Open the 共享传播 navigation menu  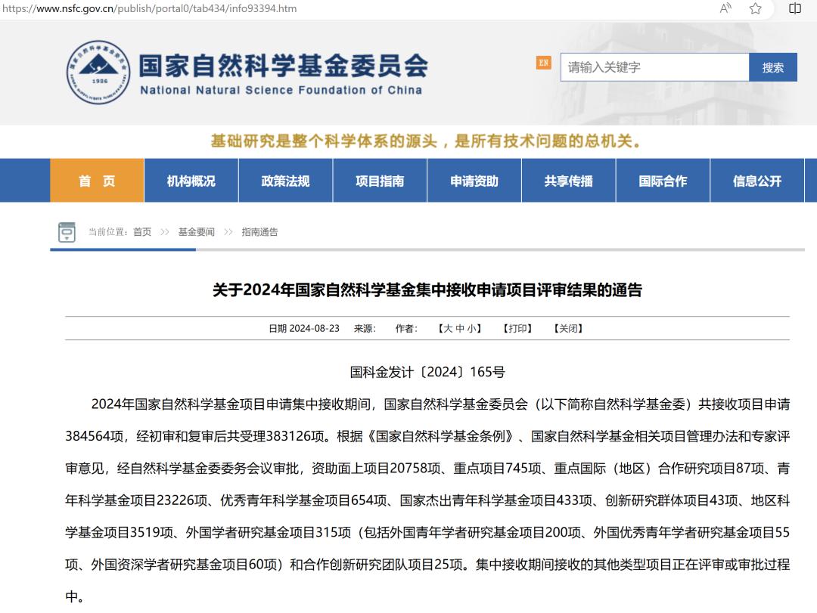568,181
